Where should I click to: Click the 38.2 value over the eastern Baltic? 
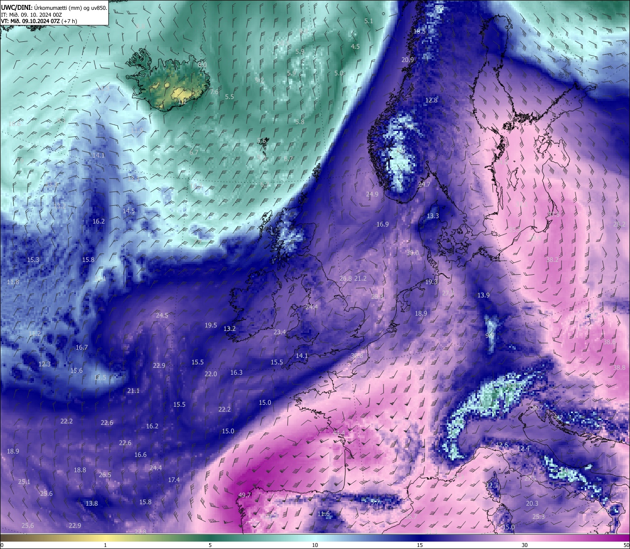[552, 259]
